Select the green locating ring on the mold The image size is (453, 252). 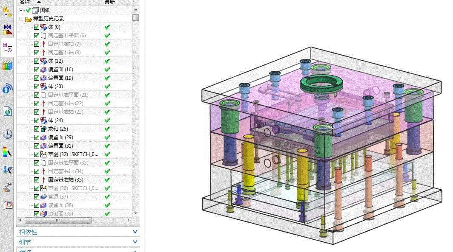pyautogui.click(x=321, y=83)
